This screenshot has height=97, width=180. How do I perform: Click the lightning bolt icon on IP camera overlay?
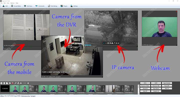pos(104,43)
